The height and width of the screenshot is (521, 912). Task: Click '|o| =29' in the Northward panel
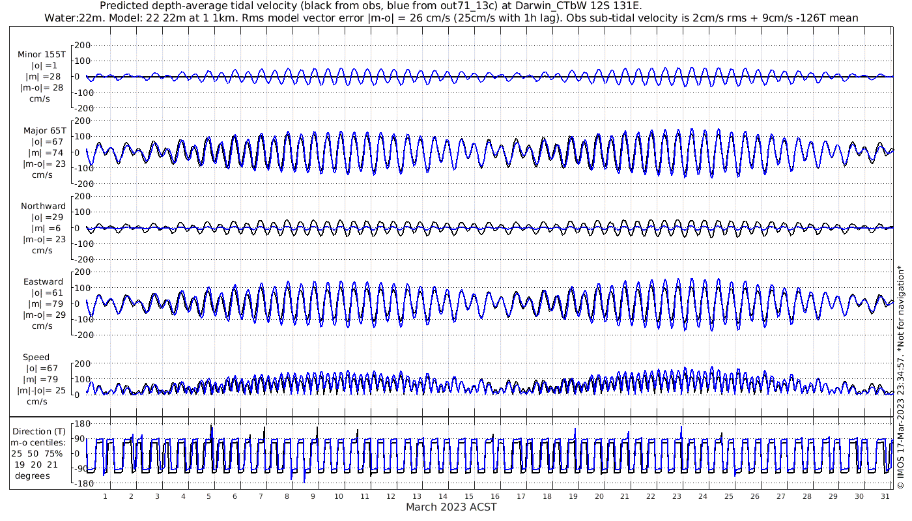coord(46,217)
